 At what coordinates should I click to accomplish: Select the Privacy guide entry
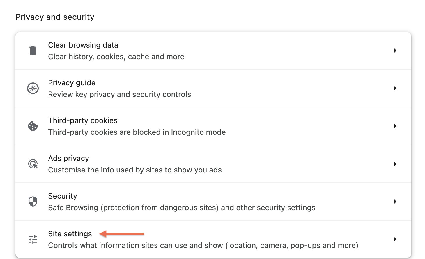coord(204,88)
